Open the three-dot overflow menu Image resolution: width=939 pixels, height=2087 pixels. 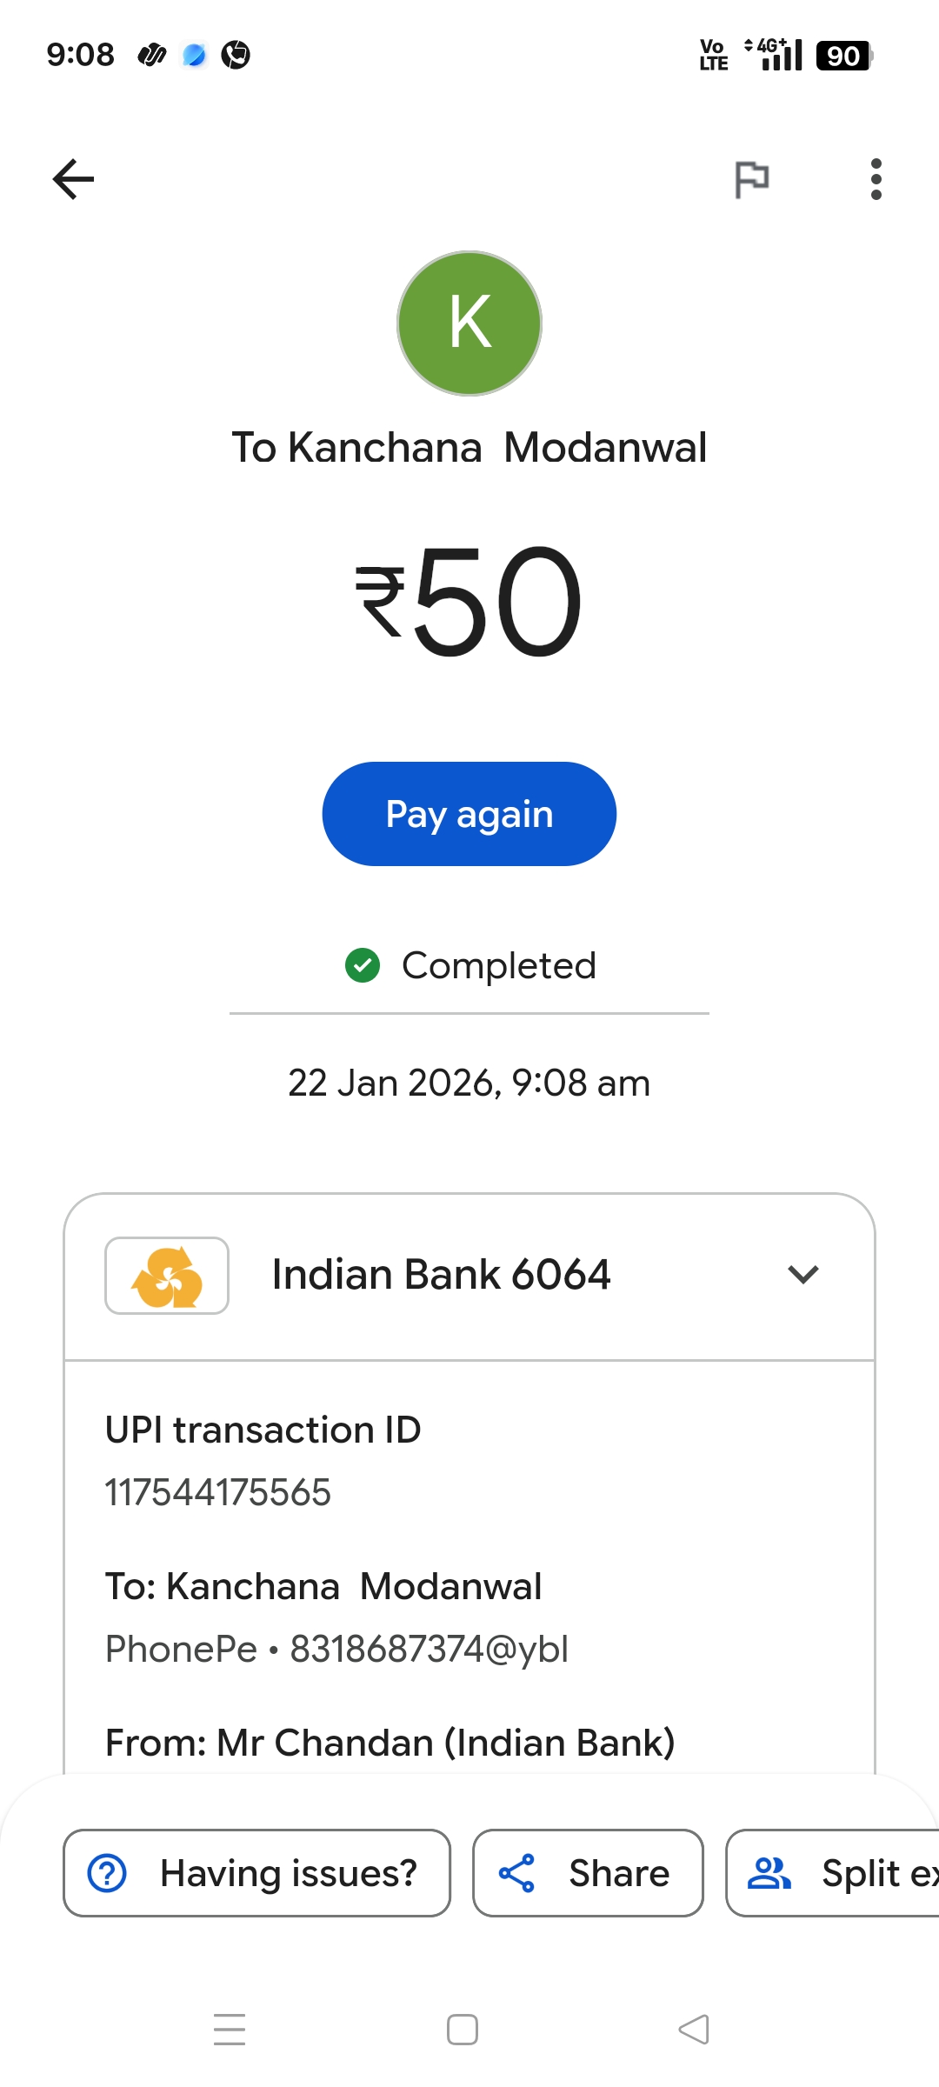(x=876, y=179)
